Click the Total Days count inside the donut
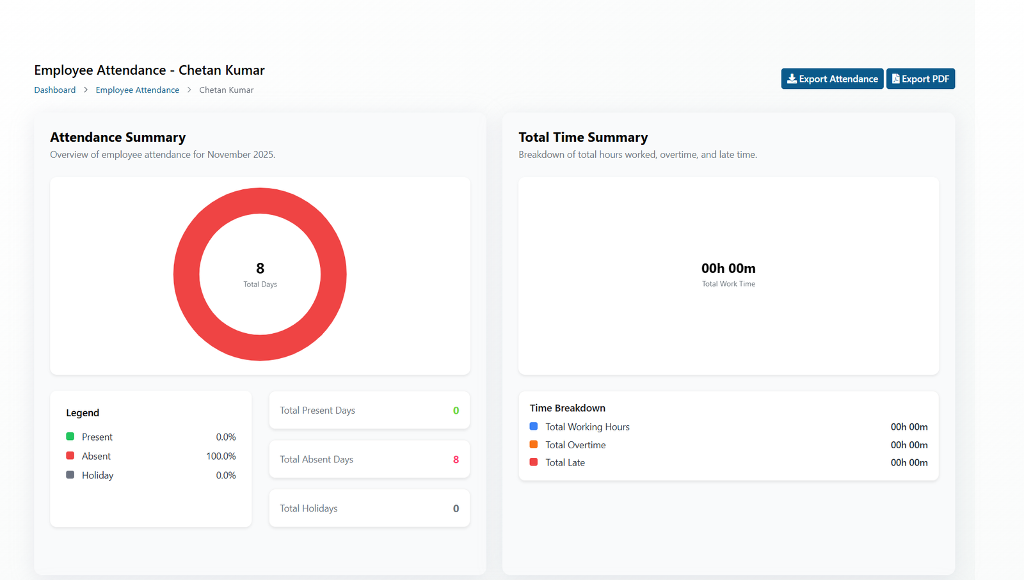The width and height of the screenshot is (1024, 580). click(260, 269)
